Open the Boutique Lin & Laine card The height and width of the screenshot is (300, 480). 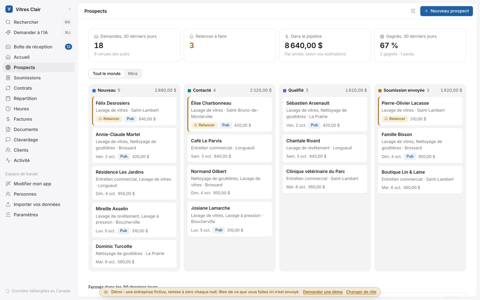tap(420, 180)
